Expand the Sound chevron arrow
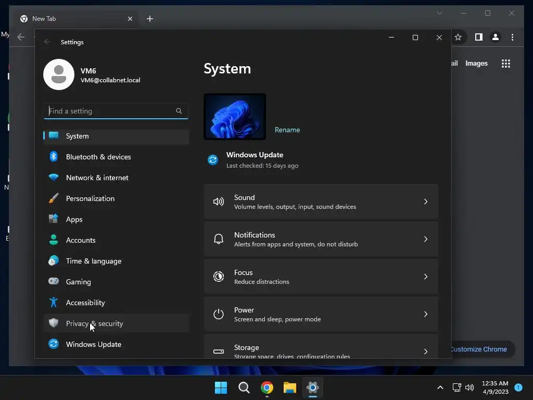 tap(426, 202)
